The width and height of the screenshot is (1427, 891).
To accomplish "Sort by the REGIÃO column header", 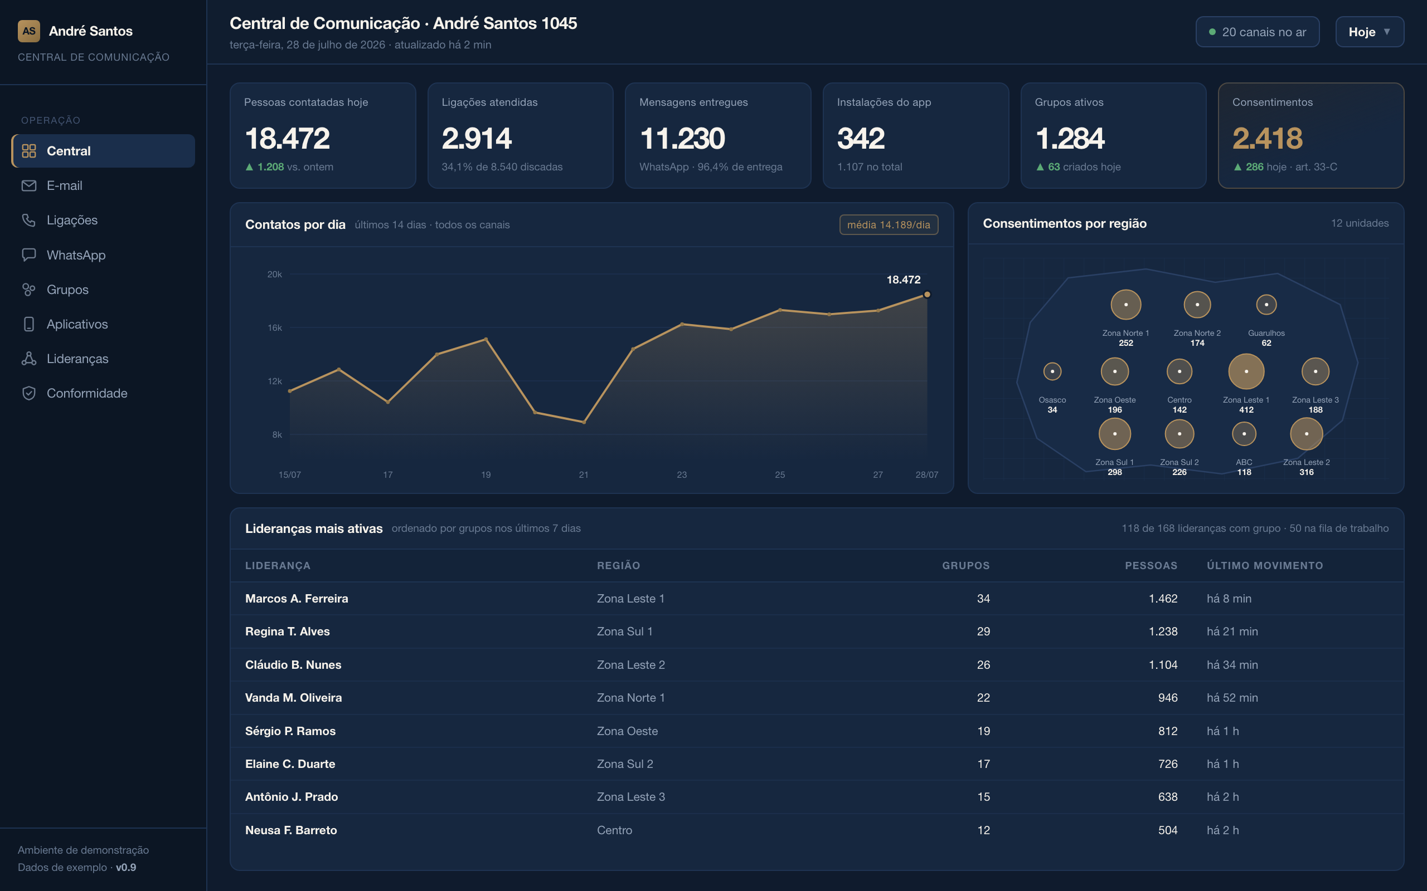I will (x=619, y=566).
